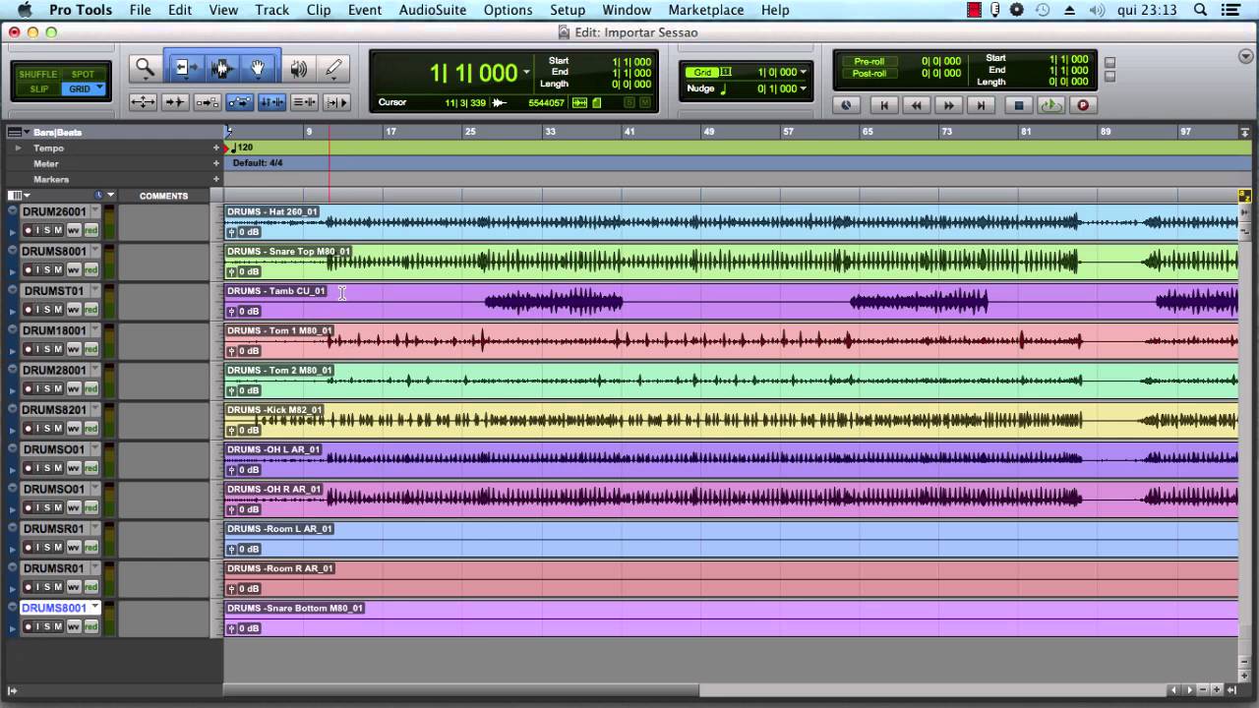Viewport: 1259px width, 708px height.
Task: Click the Edit window toolbar menu arrow
Action: pos(1246,56)
